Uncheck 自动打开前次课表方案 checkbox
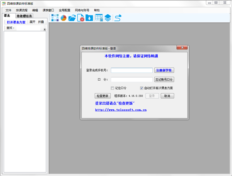232x176 pixels. [x=142, y=88]
